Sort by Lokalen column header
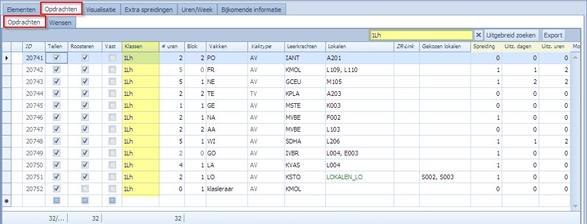Image resolution: width=587 pixels, height=224 pixels. click(x=359, y=47)
